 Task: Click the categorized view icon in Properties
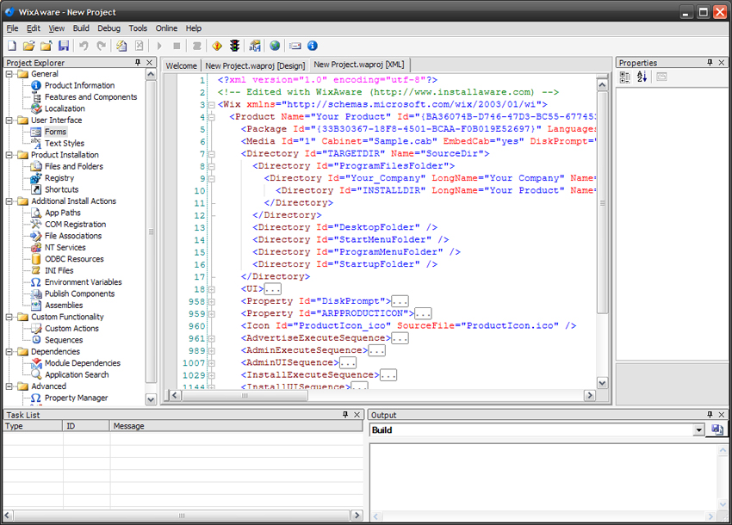[624, 77]
